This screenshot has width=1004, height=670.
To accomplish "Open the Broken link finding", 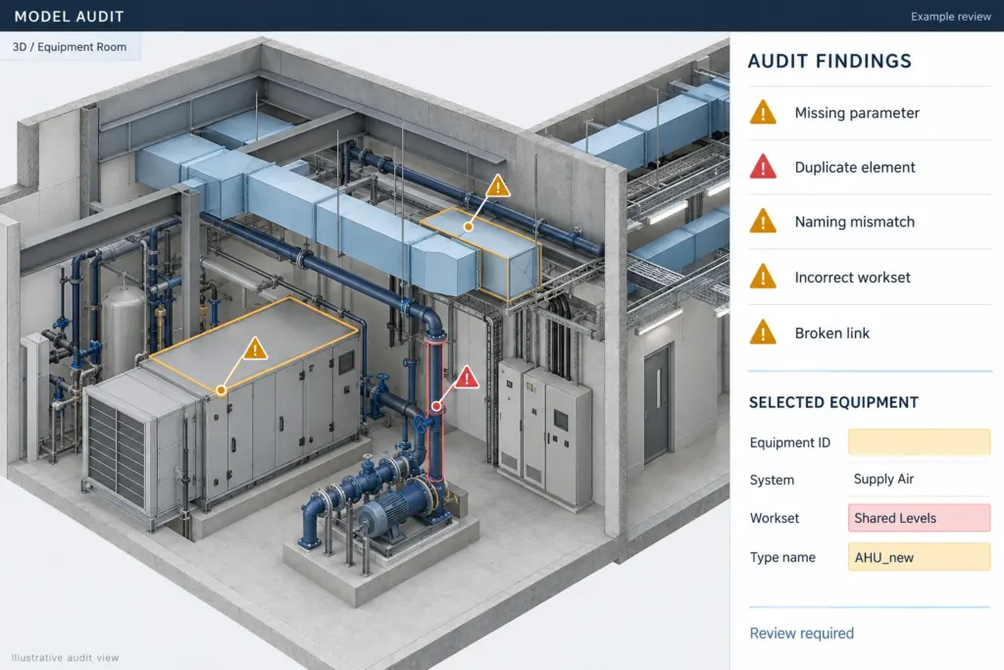I will [x=871, y=334].
